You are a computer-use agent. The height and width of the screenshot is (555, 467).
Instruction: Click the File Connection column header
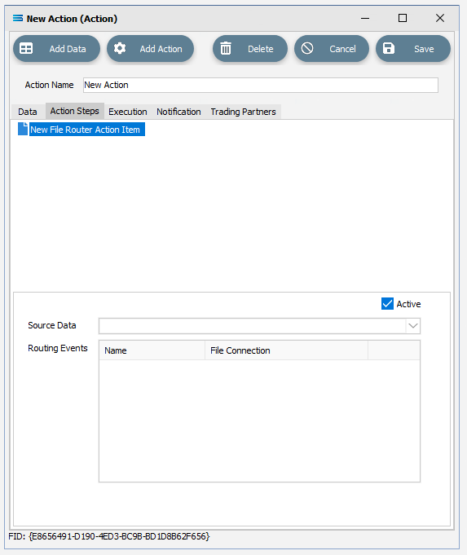286,350
